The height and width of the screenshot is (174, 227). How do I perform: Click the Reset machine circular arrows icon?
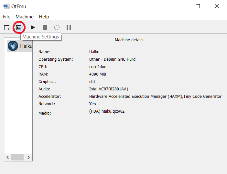click(x=57, y=28)
